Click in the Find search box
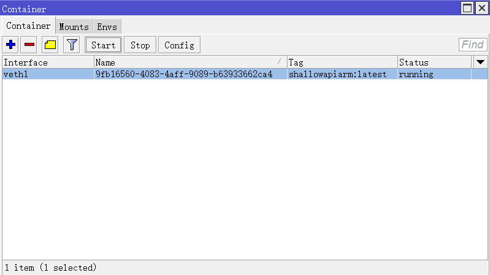 [472, 45]
